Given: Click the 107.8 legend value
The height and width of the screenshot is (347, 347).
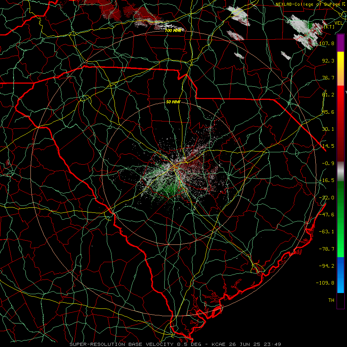Looking at the screenshot, I should [327, 43].
